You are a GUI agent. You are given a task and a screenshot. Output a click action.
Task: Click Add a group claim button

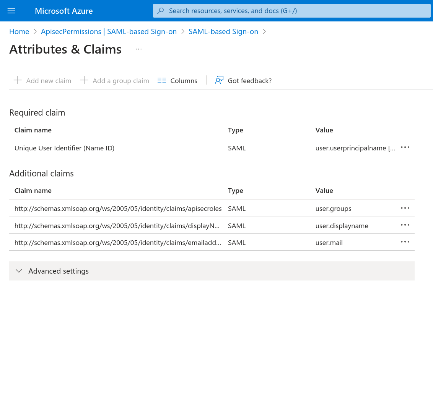point(114,80)
